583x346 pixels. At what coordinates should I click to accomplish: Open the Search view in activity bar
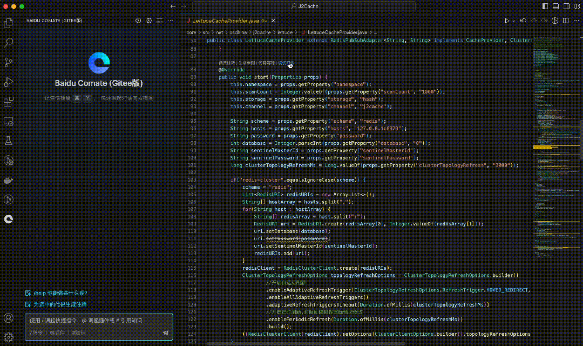(9, 43)
